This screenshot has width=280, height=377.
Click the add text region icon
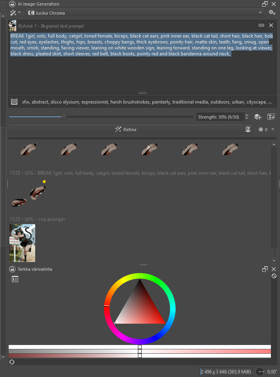pyautogui.click(x=271, y=117)
